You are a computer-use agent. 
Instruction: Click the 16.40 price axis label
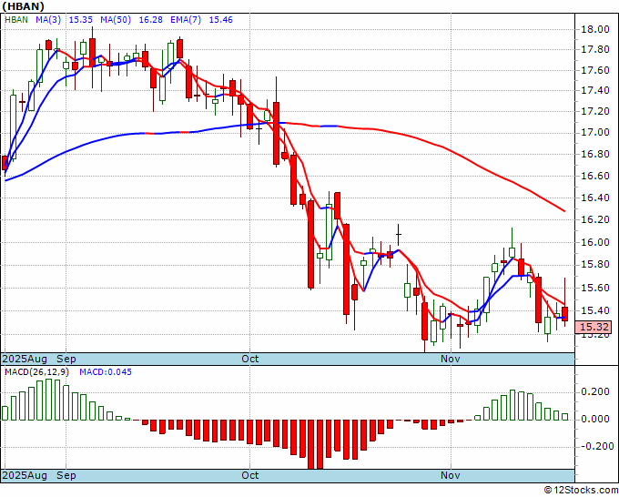(594, 198)
